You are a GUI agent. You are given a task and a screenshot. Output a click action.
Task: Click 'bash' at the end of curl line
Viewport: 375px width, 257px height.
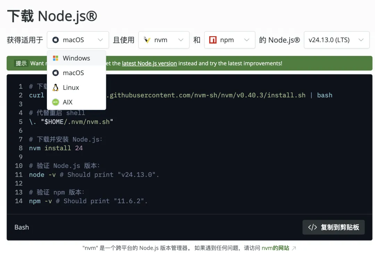point(325,95)
